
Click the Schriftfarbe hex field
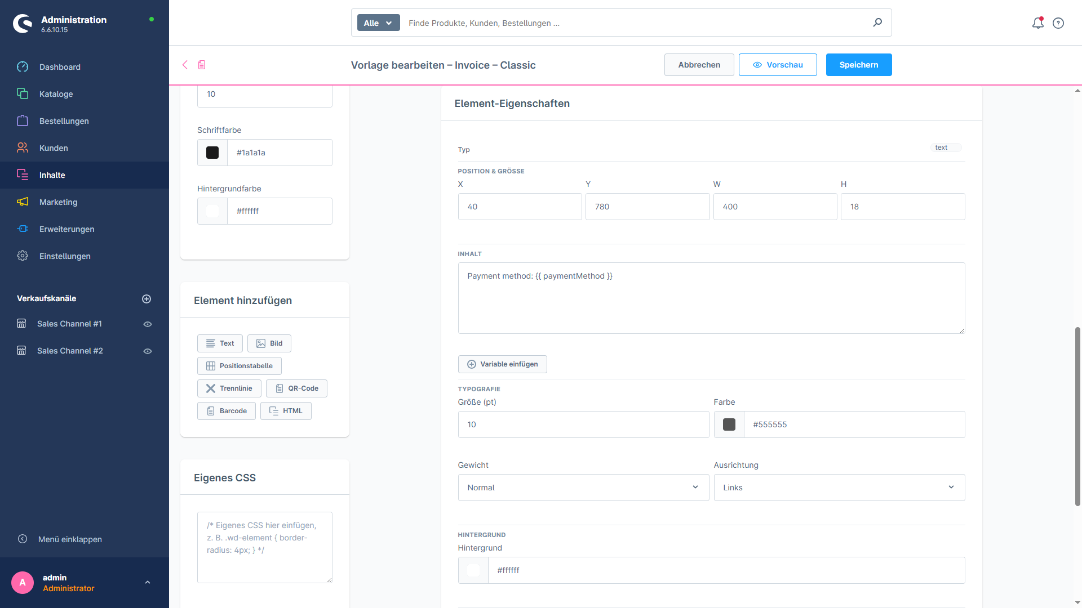[x=280, y=153]
